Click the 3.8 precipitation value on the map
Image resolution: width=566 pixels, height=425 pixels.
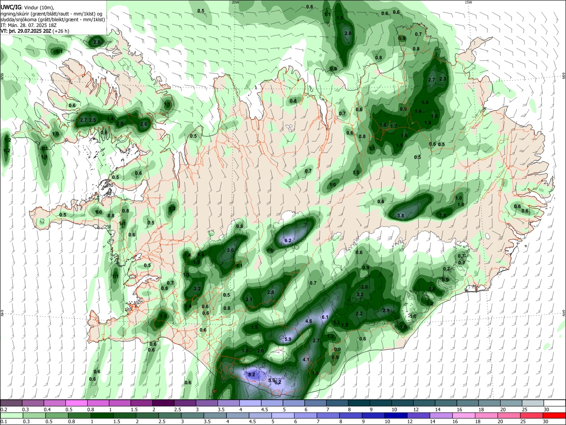401,216
